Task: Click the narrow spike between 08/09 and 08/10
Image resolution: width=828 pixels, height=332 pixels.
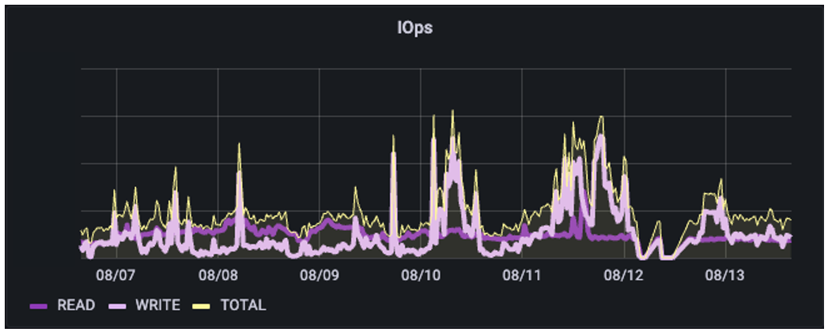Action: click(393, 138)
